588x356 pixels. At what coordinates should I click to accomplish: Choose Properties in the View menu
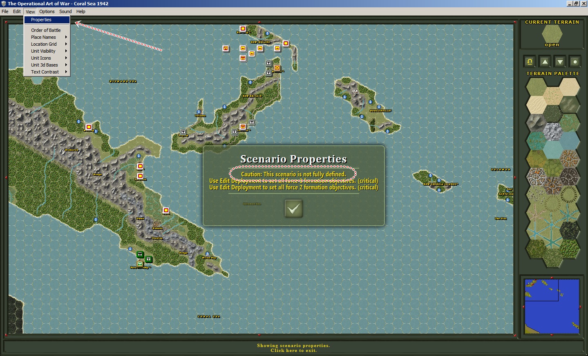47,20
